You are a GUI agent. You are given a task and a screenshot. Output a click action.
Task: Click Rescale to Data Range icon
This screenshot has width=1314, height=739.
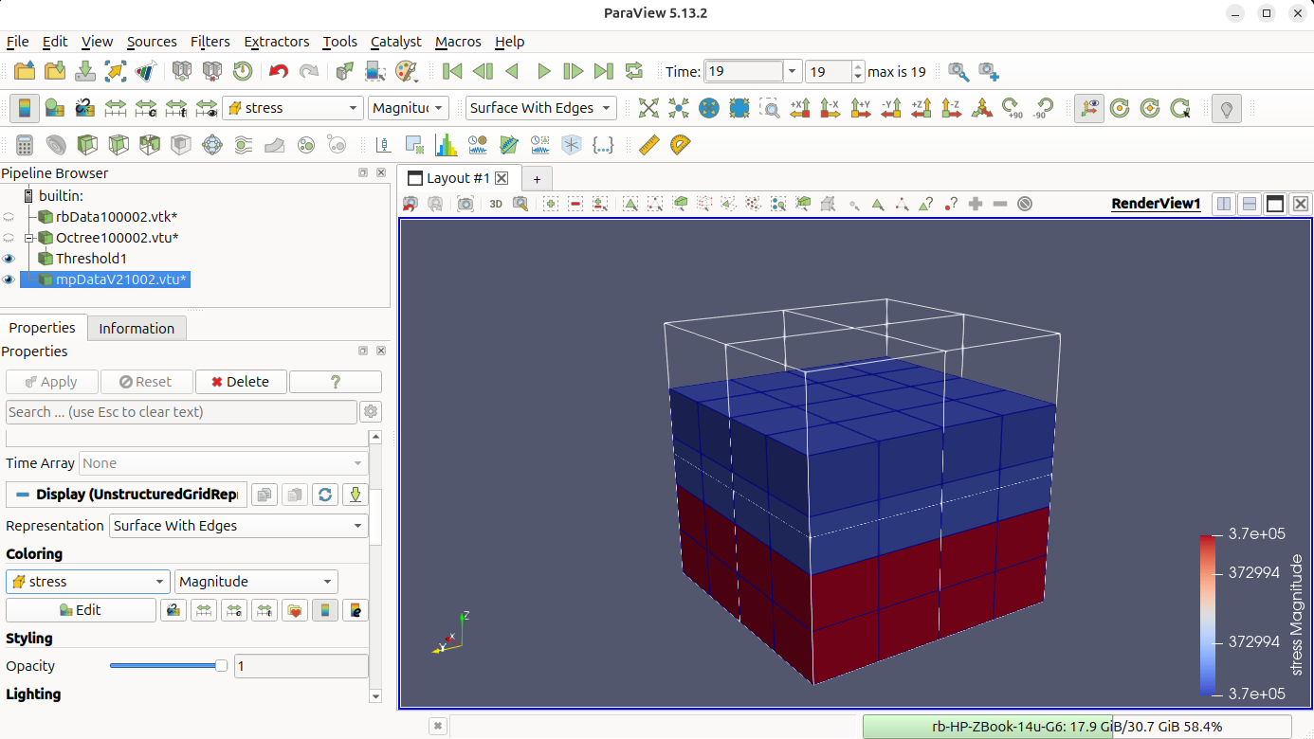coord(116,108)
